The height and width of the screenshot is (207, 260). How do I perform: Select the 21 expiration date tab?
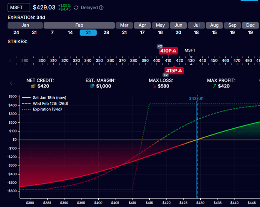point(88,32)
